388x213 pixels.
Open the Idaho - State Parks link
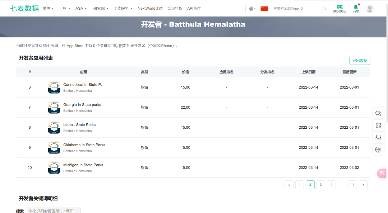pyautogui.click(x=79, y=125)
